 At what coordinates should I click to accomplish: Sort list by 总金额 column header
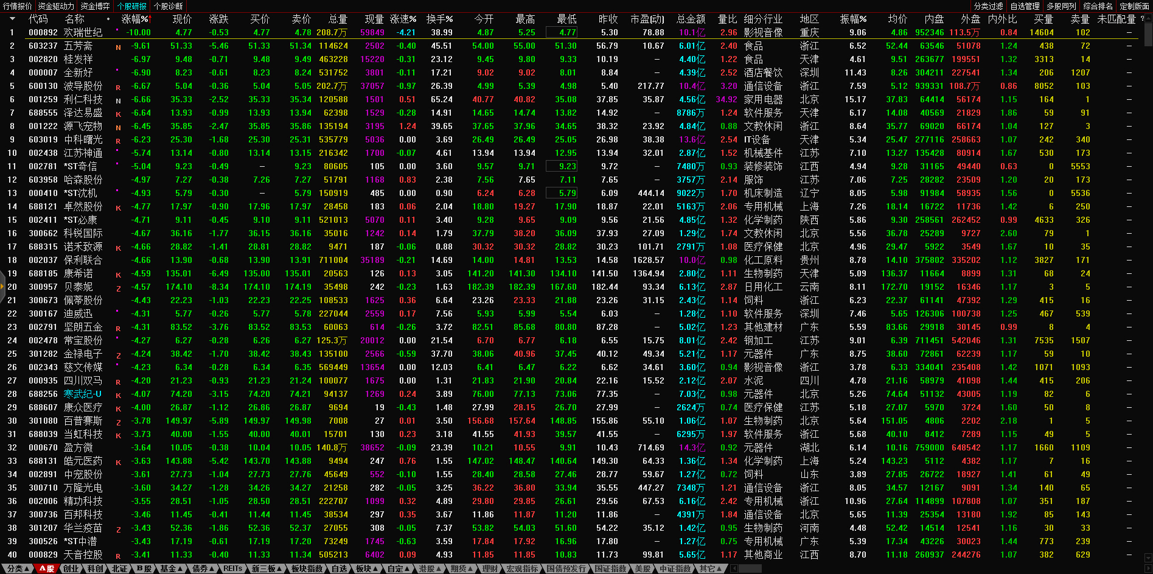691,19
